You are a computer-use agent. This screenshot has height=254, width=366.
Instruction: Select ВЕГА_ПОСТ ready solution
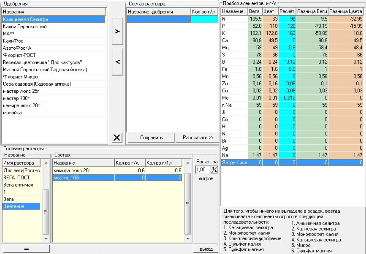[16, 177]
